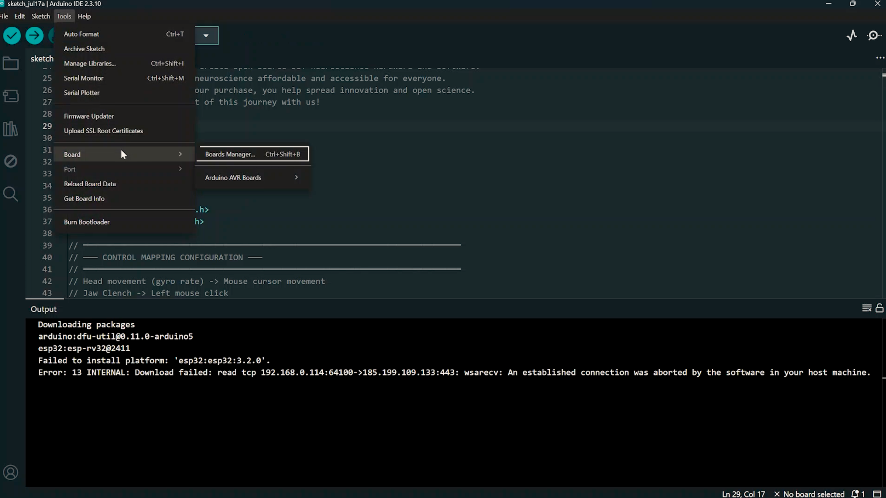Click the Head movement comment line
The height and width of the screenshot is (498, 886).
click(197, 281)
